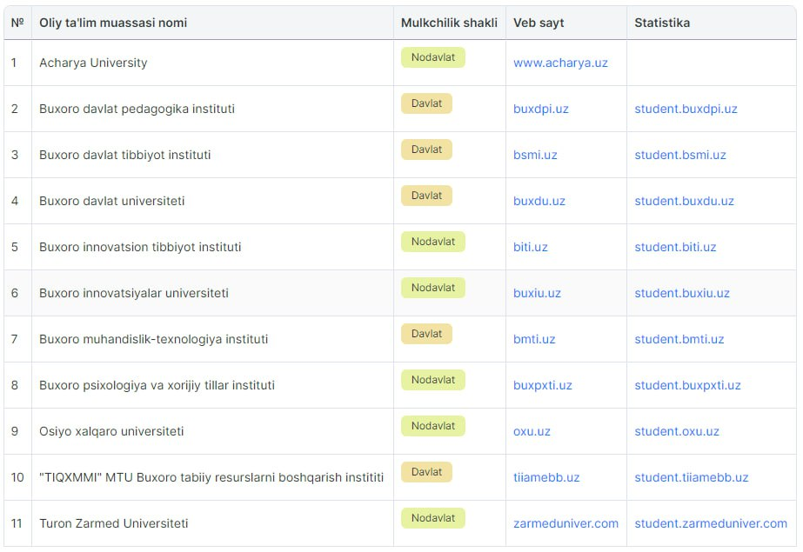Click the 'Mulkchilik shakli' column header
The height and width of the screenshot is (552, 803).
tap(449, 23)
